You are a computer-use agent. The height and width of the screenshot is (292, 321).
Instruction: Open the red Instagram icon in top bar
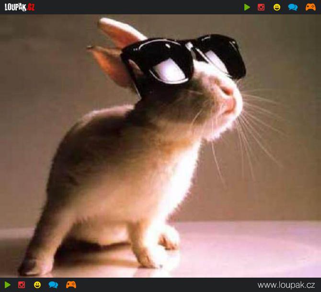click(x=261, y=7)
